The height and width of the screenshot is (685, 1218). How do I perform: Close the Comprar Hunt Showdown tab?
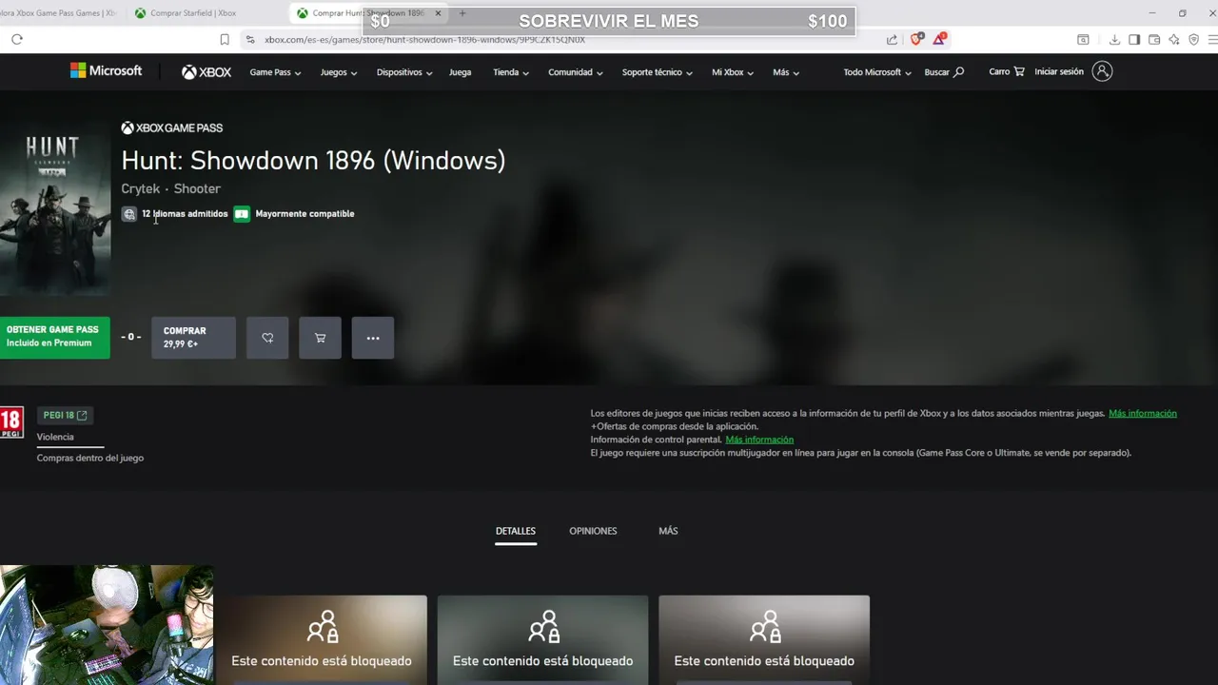pyautogui.click(x=438, y=13)
